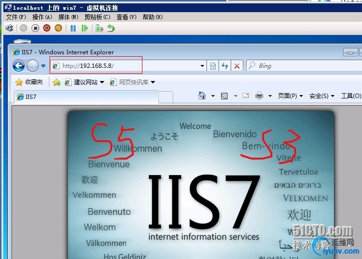This screenshot has height=259, width=362.
Task: Click the Ctrl+Alt+Delete icon in VM toolbar
Action: point(10,28)
